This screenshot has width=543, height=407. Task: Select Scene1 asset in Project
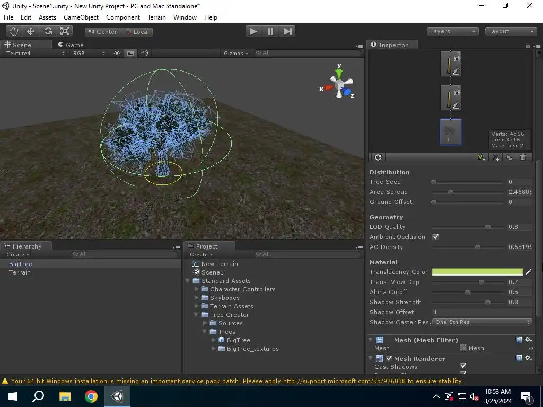pos(212,272)
